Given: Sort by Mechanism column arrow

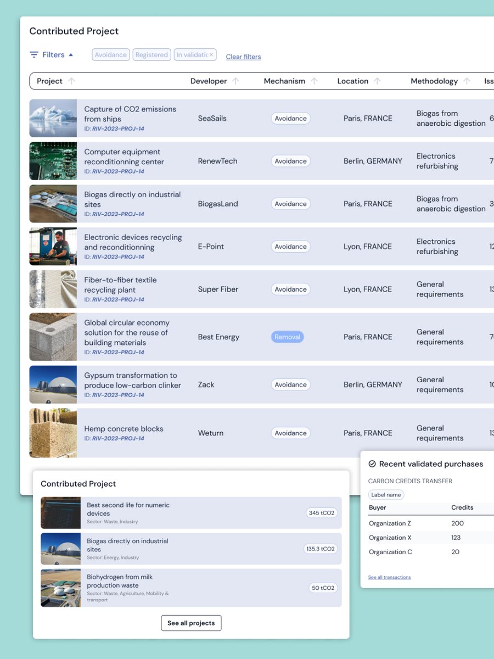Looking at the screenshot, I should [314, 81].
